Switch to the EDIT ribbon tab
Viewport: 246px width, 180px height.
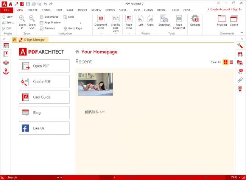click(59, 10)
